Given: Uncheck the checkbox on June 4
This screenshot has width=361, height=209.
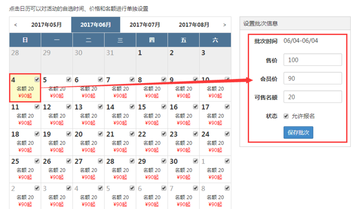Looking at the screenshot, I should tap(37, 79).
